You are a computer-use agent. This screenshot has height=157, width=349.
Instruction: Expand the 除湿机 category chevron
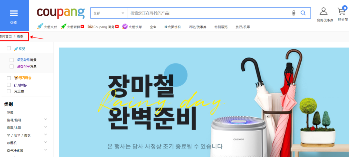(x=46, y=142)
